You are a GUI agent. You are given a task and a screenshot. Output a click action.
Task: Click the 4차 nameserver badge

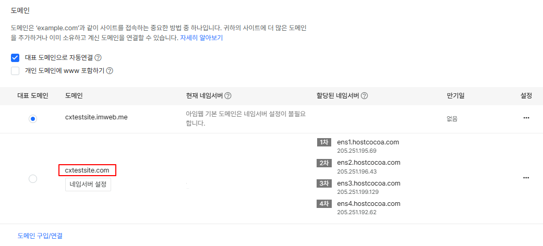click(x=324, y=204)
